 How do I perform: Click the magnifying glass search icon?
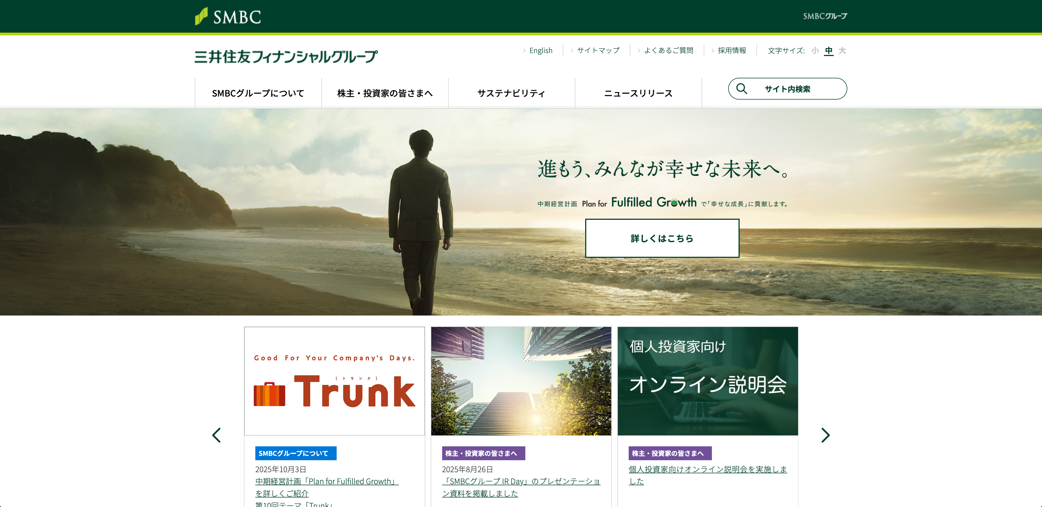pos(742,89)
